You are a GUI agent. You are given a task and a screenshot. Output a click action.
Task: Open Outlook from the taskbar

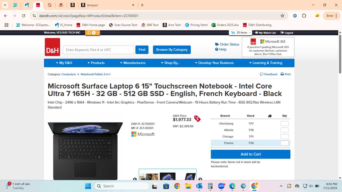(x=199, y=186)
